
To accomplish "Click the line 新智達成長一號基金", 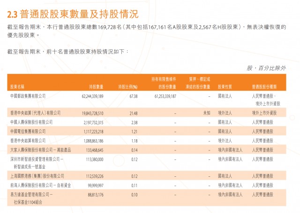I will [x=30, y=166].
